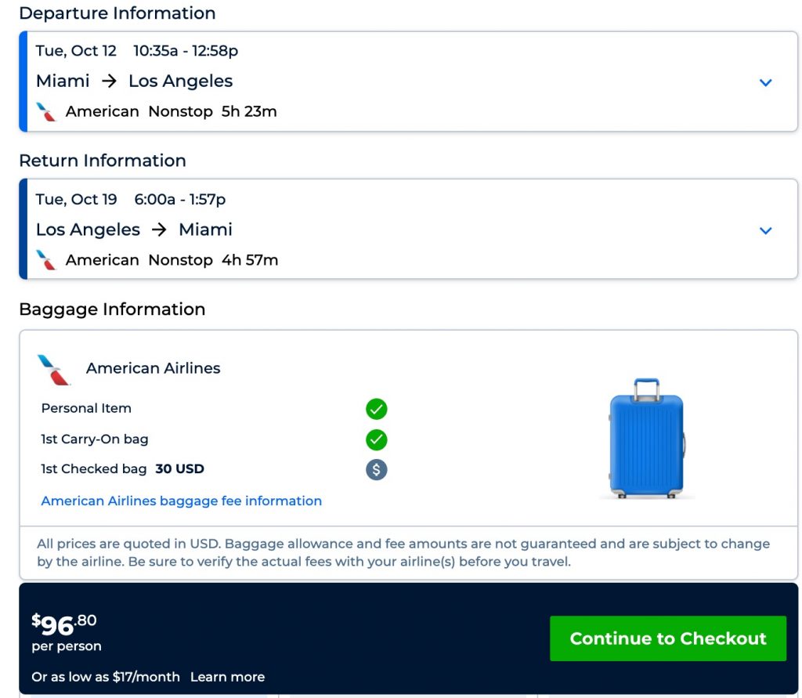Screen dimensions: 802x698
Task: Open American Airlines baggage fee information link
Action: point(182,501)
